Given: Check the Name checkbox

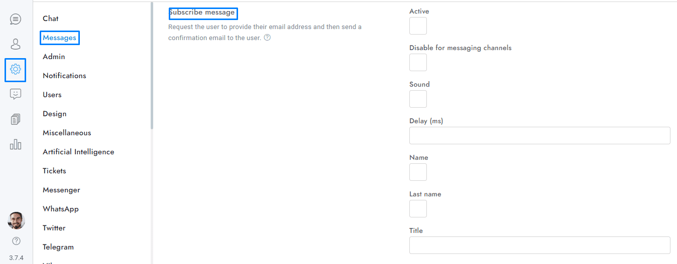Looking at the screenshot, I should click(x=418, y=172).
